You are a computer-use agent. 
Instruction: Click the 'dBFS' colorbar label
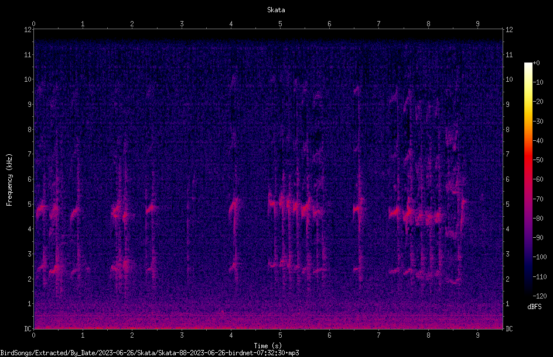click(534, 307)
